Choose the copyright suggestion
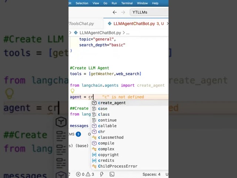Viewport: 237px width, 178px height. coord(130,155)
